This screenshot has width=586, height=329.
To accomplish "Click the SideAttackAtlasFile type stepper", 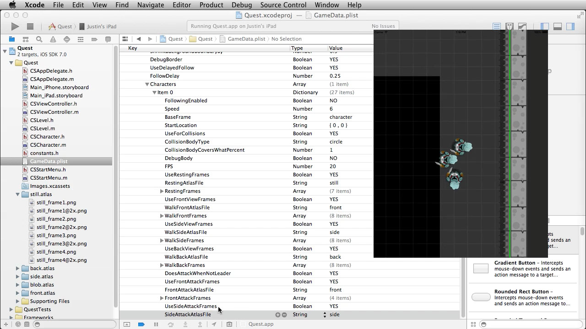I will (x=325, y=315).
